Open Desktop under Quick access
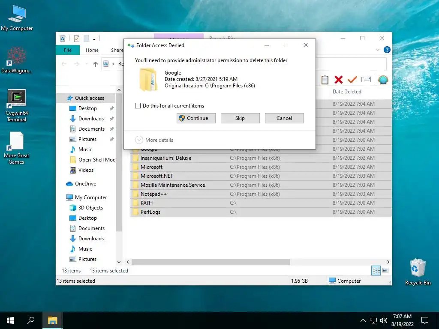 pyautogui.click(x=87, y=108)
